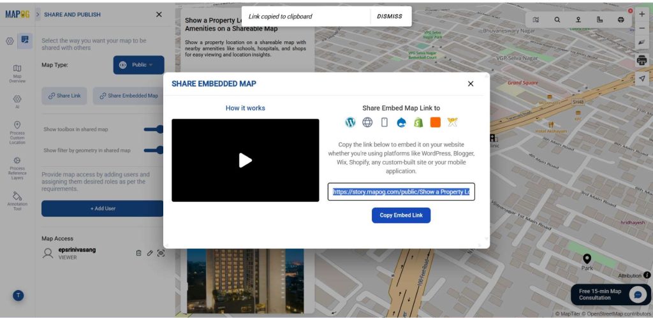This screenshot has width=653, height=318.
Task: Click the embed link URL field
Action: click(401, 192)
